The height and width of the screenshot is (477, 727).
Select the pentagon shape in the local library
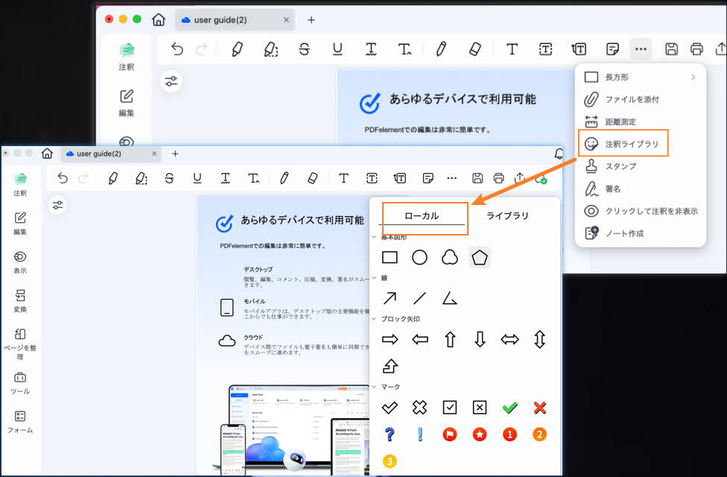tap(480, 257)
